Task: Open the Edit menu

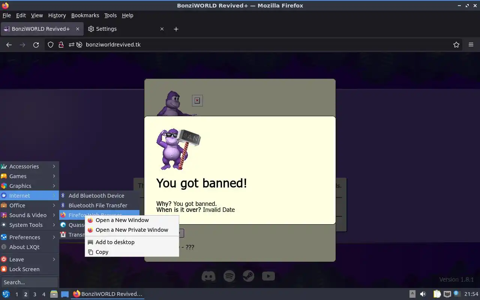Action: pos(21,15)
